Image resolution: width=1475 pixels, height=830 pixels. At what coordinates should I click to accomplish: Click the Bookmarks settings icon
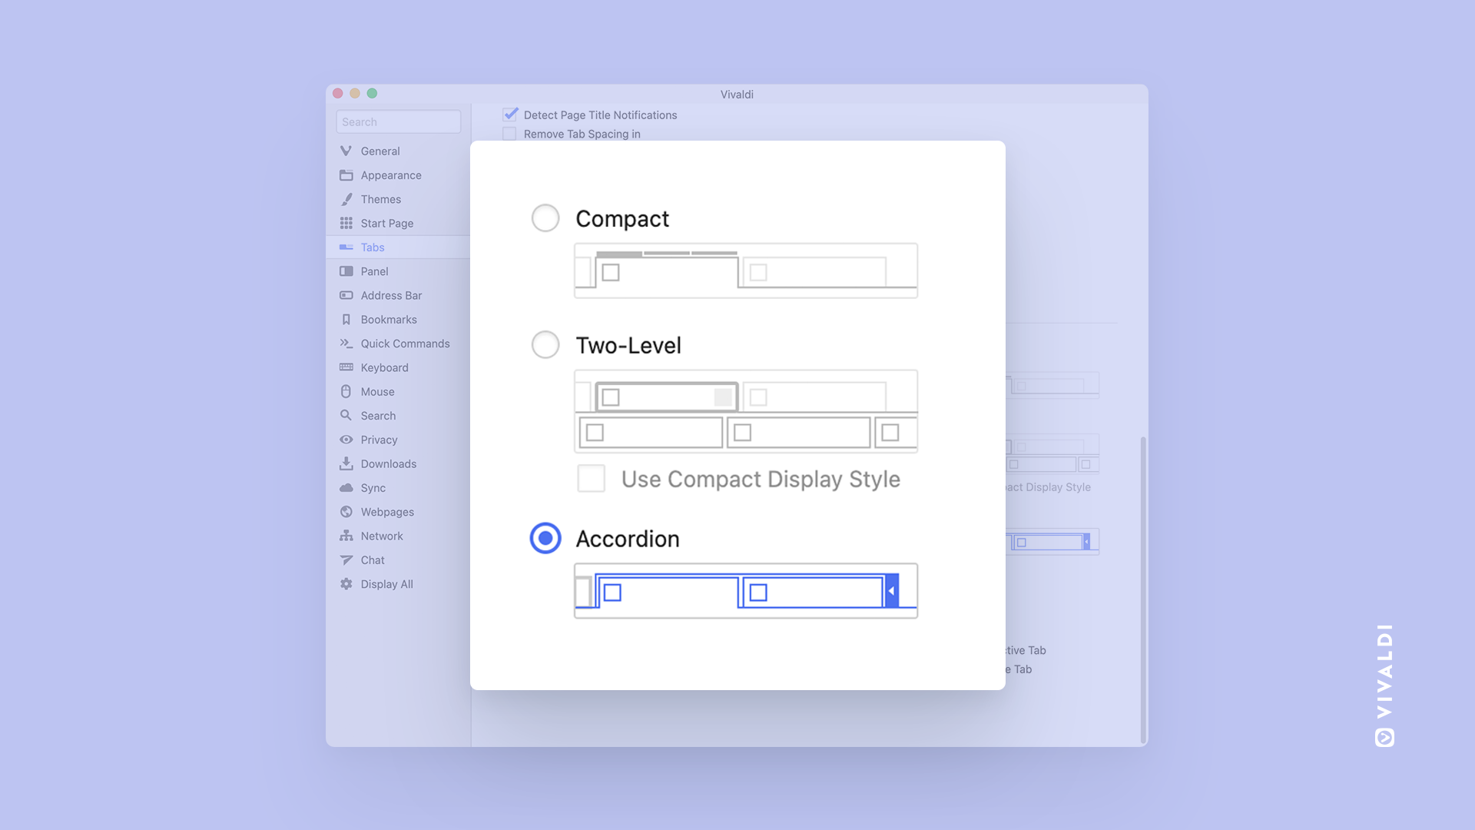pyautogui.click(x=346, y=318)
